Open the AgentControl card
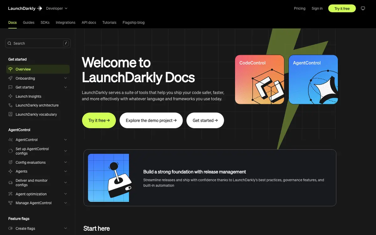 pyautogui.click(x=313, y=80)
